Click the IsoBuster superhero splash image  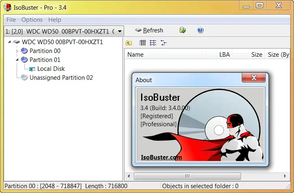(x=200, y=125)
